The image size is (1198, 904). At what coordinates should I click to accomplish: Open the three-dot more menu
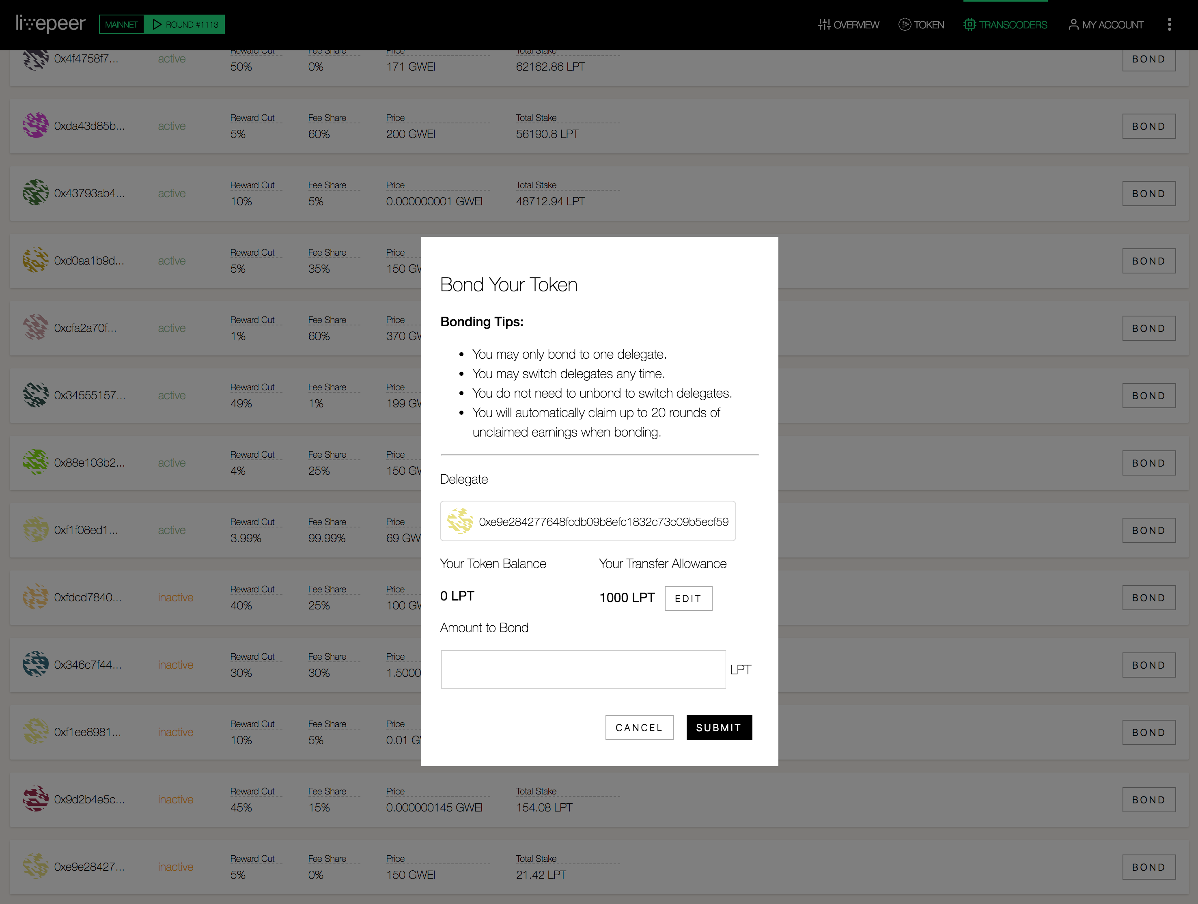click(1169, 24)
